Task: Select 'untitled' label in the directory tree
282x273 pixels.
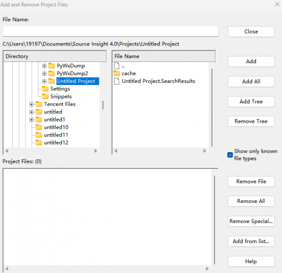Action: point(53,112)
